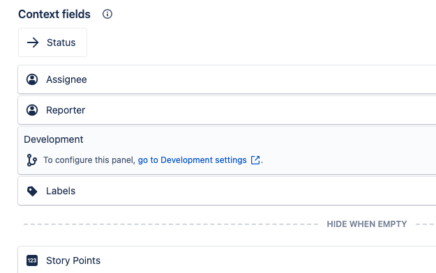Image resolution: width=436 pixels, height=273 pixels.
Task: Click the empty area of the Labels row
Action: pos(255,191)
